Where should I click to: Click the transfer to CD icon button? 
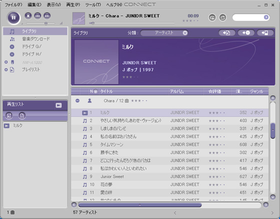(x=246, y=33)
